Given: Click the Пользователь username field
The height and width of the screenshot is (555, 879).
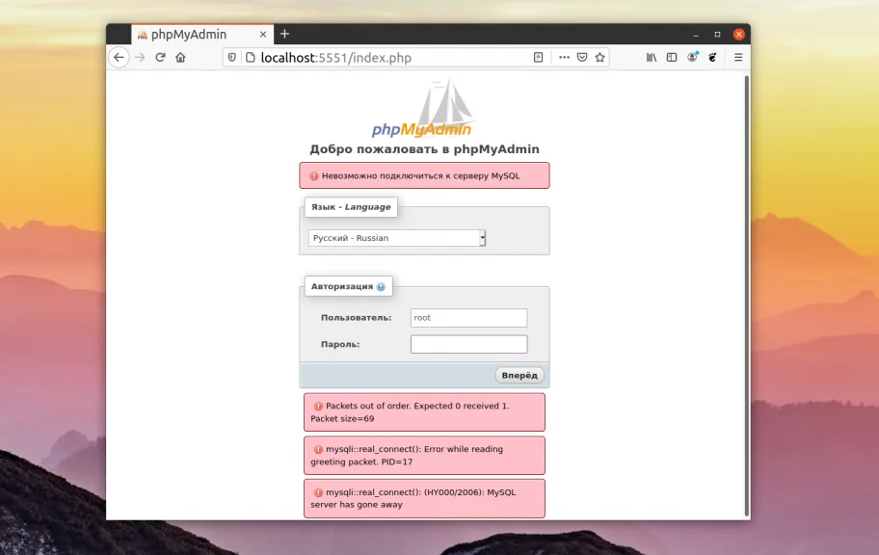Looking at the screenshot, I should (x=468, y=318).
